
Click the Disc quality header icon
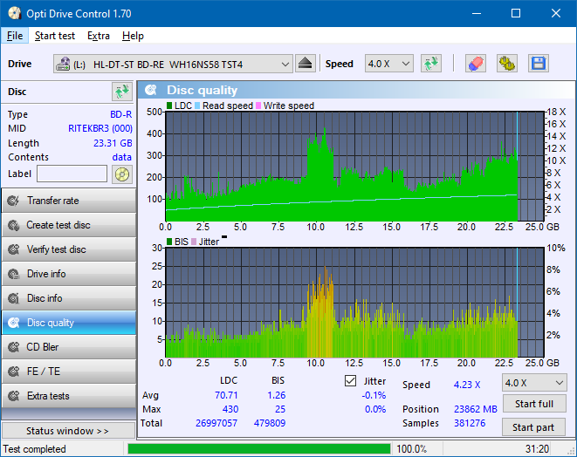click(151, 90)
